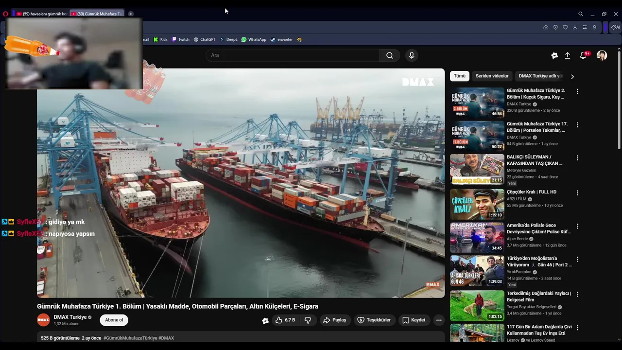Switch to Gümrük Muhafaza Tü browser tab

point(97,14)
